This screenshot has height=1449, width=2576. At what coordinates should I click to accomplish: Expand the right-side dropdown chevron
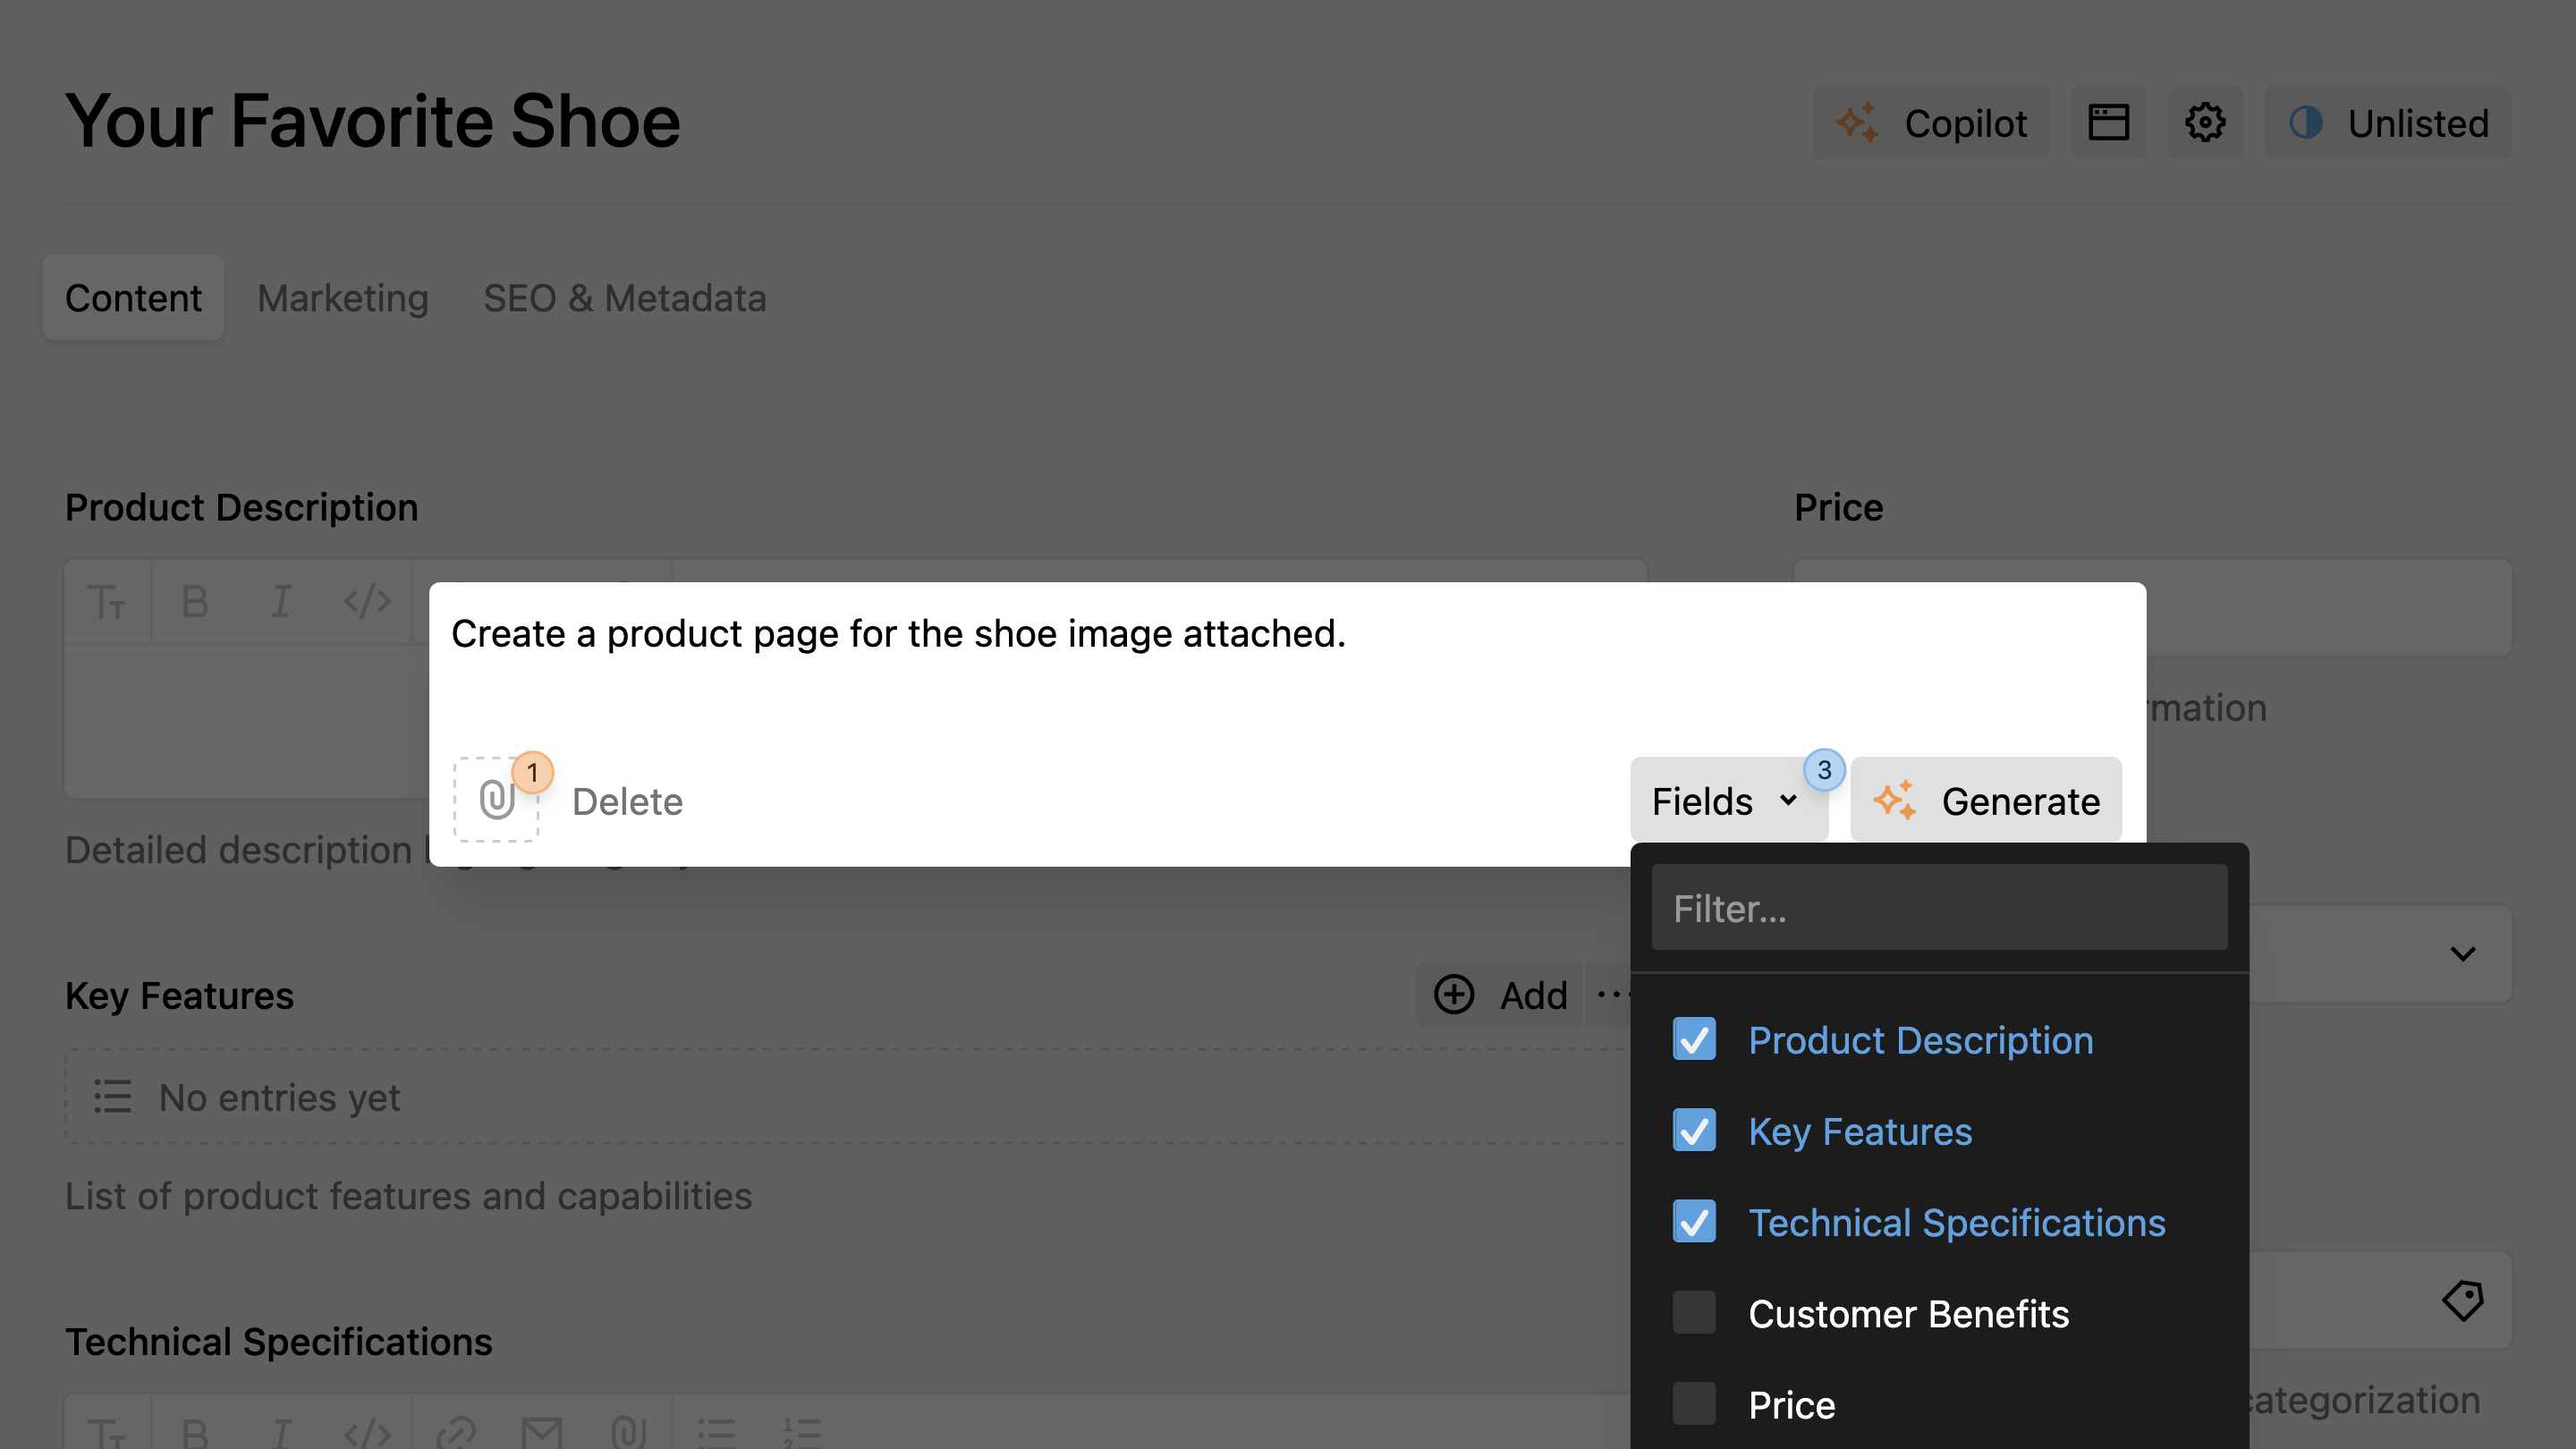2462,954
